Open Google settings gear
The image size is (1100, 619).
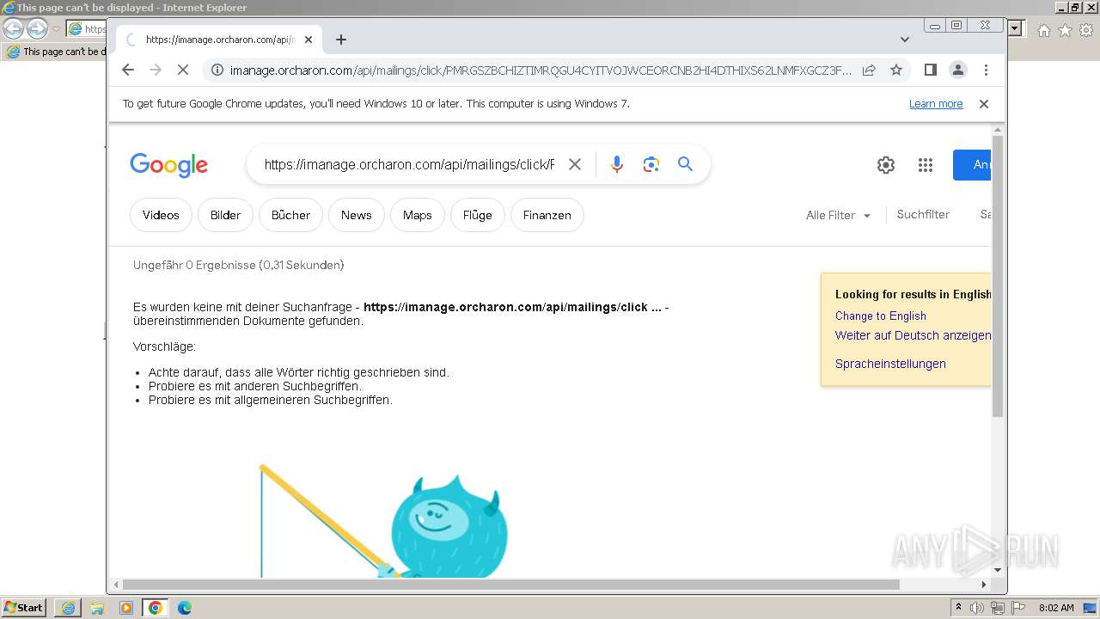[886, 165]
